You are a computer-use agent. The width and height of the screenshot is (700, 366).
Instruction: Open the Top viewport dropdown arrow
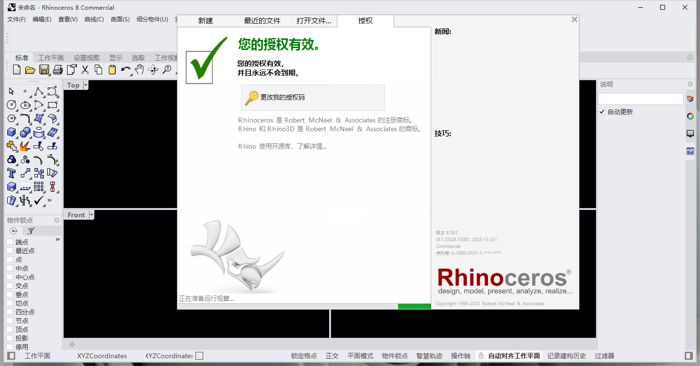click(86, 85)
